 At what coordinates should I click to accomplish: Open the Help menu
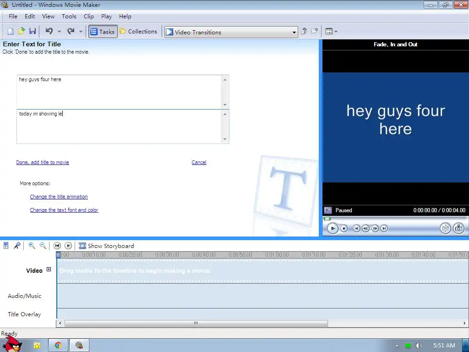tap(125, 16)
